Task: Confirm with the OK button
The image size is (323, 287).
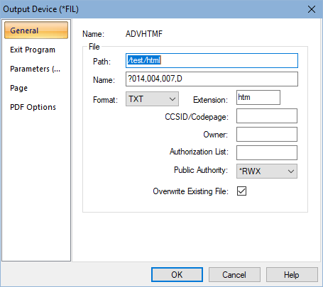Action: click(177, 275)
